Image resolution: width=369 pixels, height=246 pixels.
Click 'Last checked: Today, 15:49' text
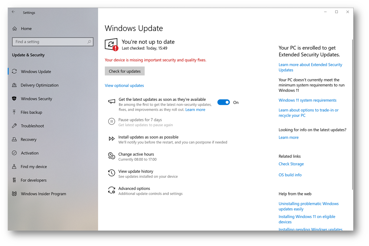coord(145,48)
